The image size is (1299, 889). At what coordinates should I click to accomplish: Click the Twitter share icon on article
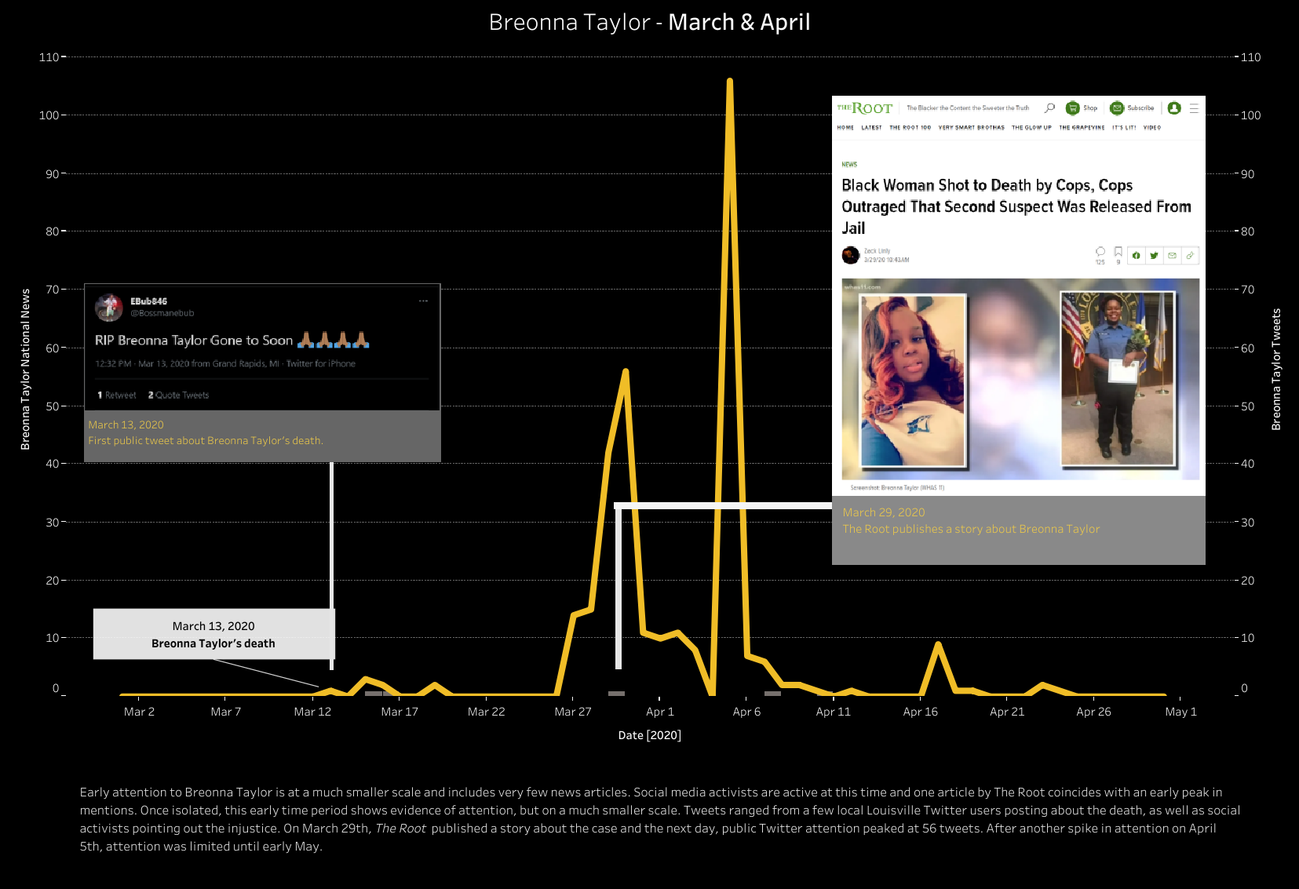1154,255
